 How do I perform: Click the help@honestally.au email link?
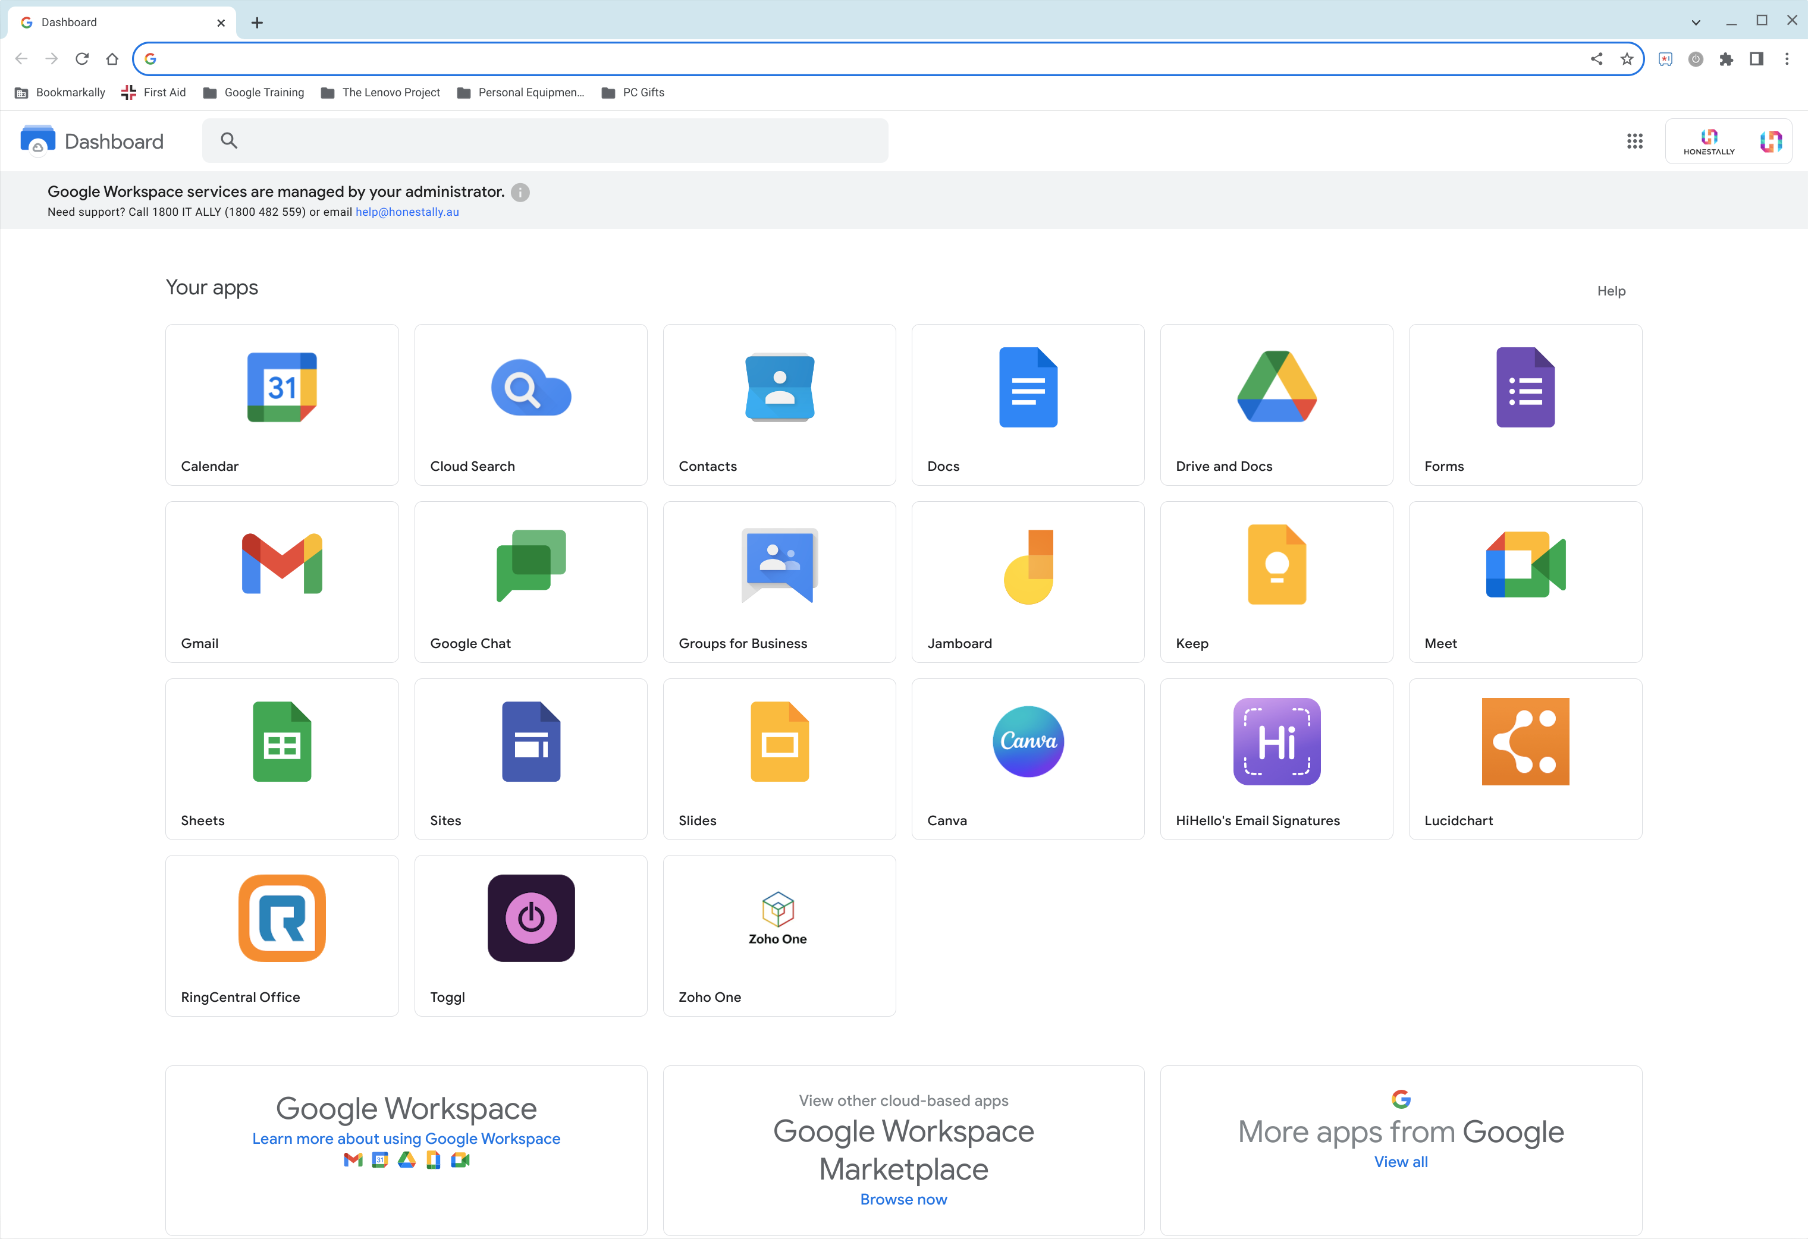pos(407,212)
